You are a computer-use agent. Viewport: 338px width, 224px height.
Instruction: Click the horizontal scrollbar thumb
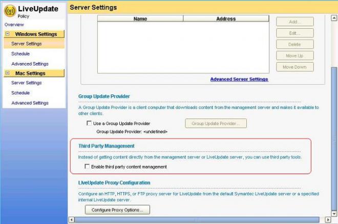(x=197, y=220)
